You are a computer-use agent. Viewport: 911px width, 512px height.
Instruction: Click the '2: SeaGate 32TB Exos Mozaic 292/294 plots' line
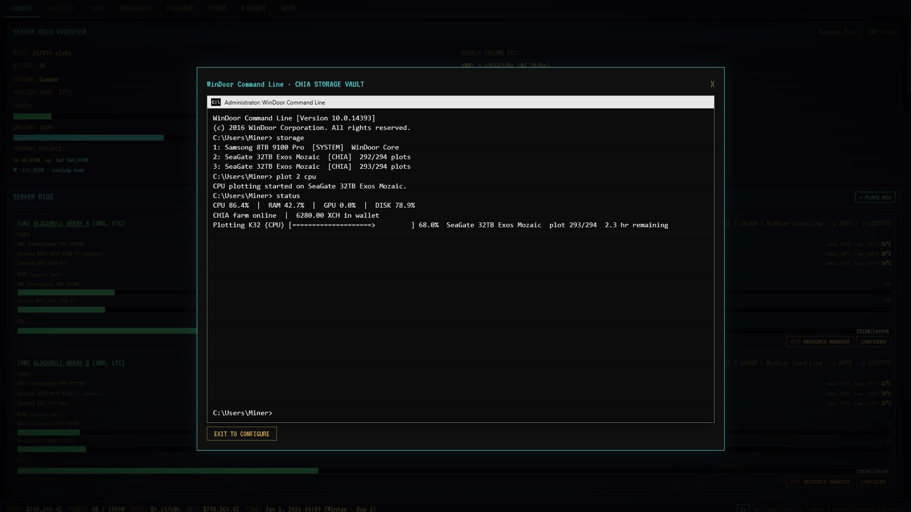[x=312, y=157]
